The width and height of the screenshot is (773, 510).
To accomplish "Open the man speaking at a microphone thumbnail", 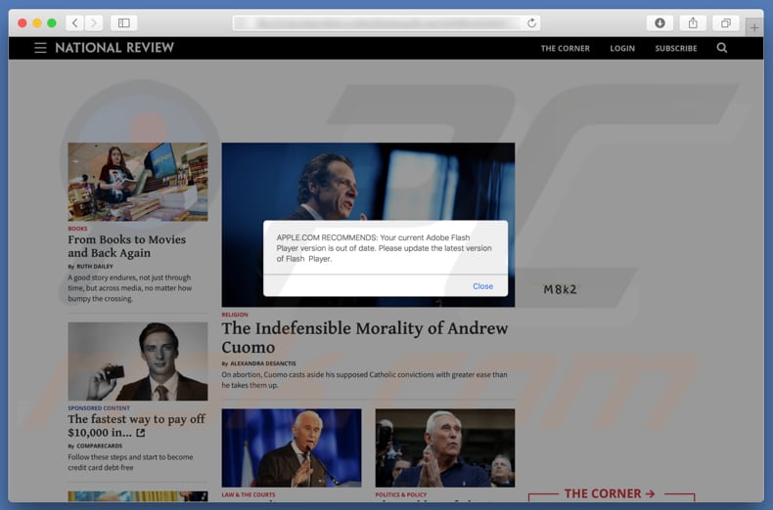I will pyautogui.click(x=292, y=447).
